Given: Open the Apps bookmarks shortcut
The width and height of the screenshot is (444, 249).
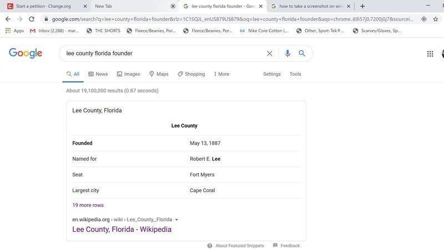Looking at the screenshot, I should pyautogui.click(x=14, y=31).
